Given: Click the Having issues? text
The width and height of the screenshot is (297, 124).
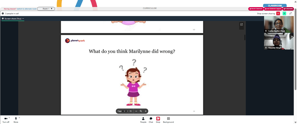Looking at the screenshot, I should pyautogui.click(x=10, y=9).
